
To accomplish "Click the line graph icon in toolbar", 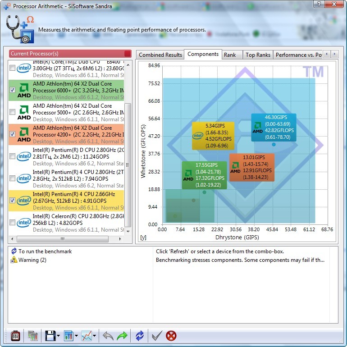I will click(87, 336).
